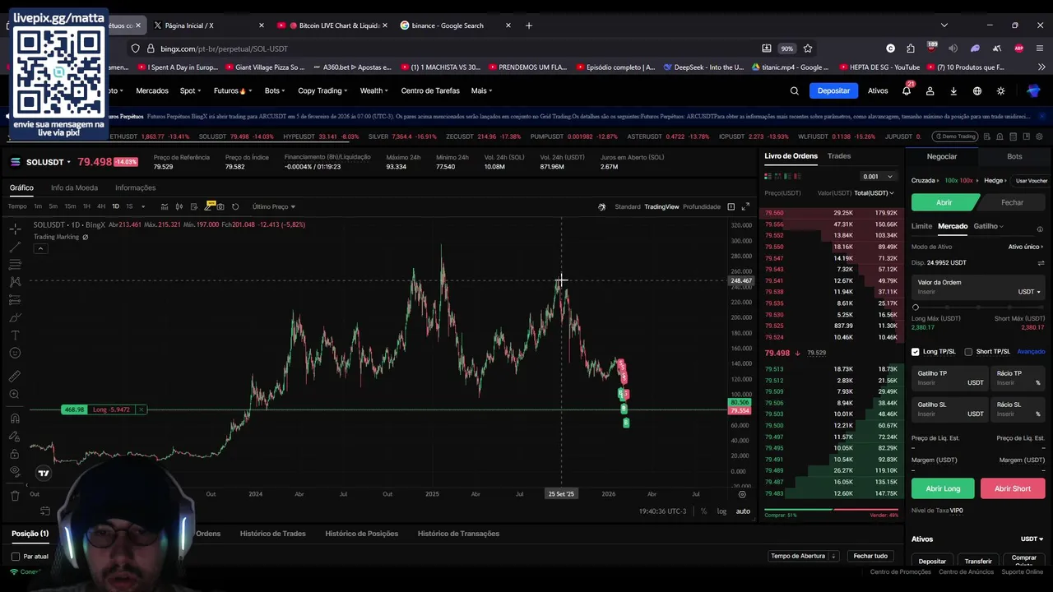Image resolution: width=1053 pixels, height=592 pixels.
Task: Open the Último Preço dropdown
Action: point(274,206)
